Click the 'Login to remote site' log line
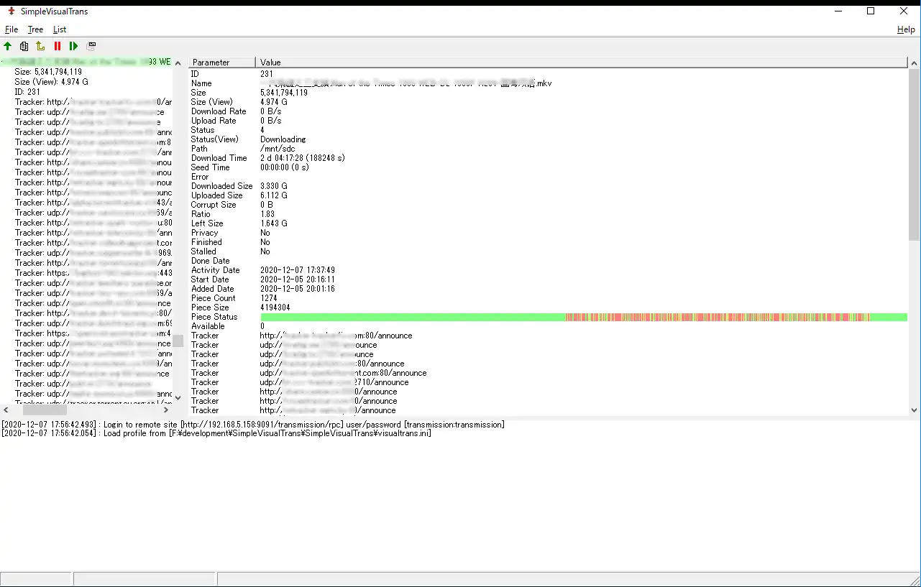 pos(253,425)
